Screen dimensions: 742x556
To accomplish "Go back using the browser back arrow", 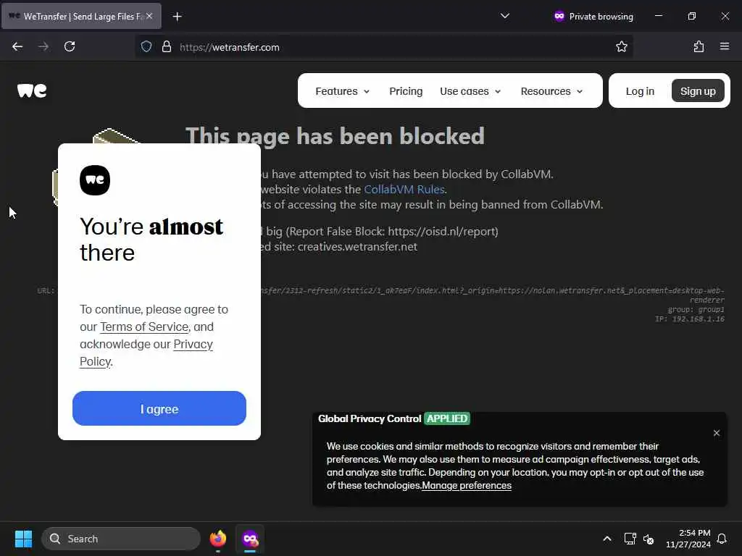I will [x=17, y=46].
